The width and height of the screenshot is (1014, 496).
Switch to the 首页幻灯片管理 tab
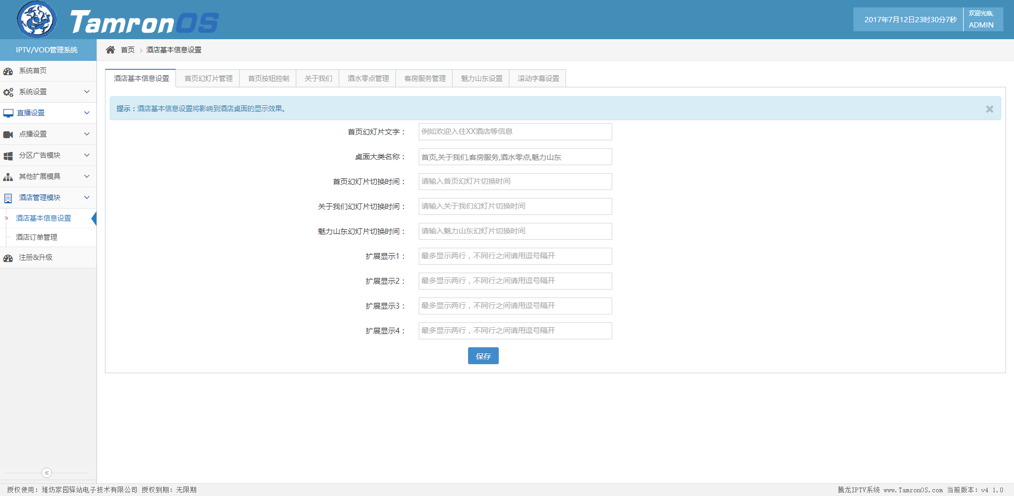pyautogui.click(x=208, y=78)
